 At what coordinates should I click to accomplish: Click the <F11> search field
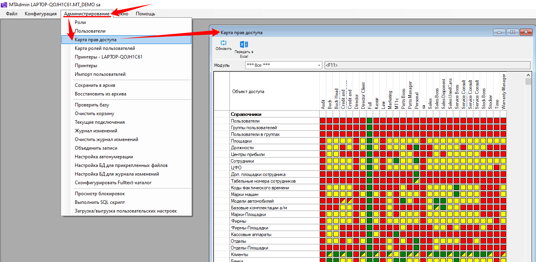pos(427,65)
